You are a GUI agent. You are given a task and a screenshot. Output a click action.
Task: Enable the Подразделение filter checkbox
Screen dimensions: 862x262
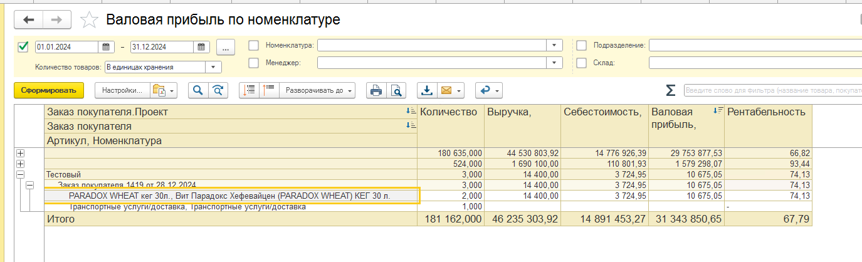pyautogui.click(x=581, y=45)
